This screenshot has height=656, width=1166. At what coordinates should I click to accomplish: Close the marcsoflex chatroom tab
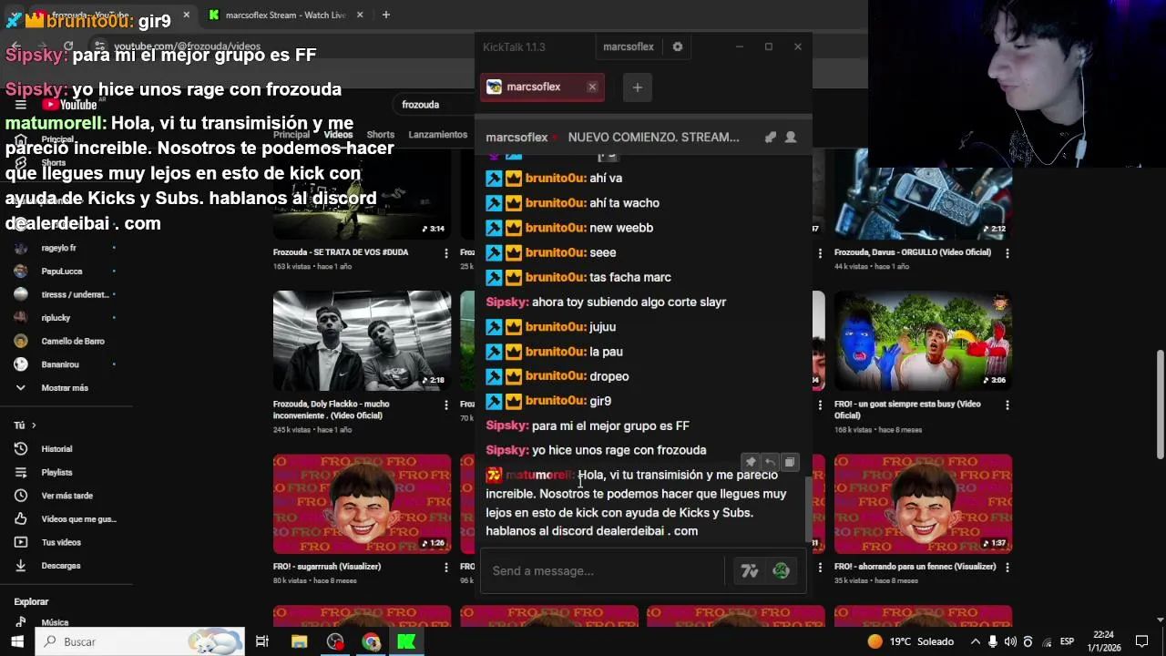pos(592,87)
